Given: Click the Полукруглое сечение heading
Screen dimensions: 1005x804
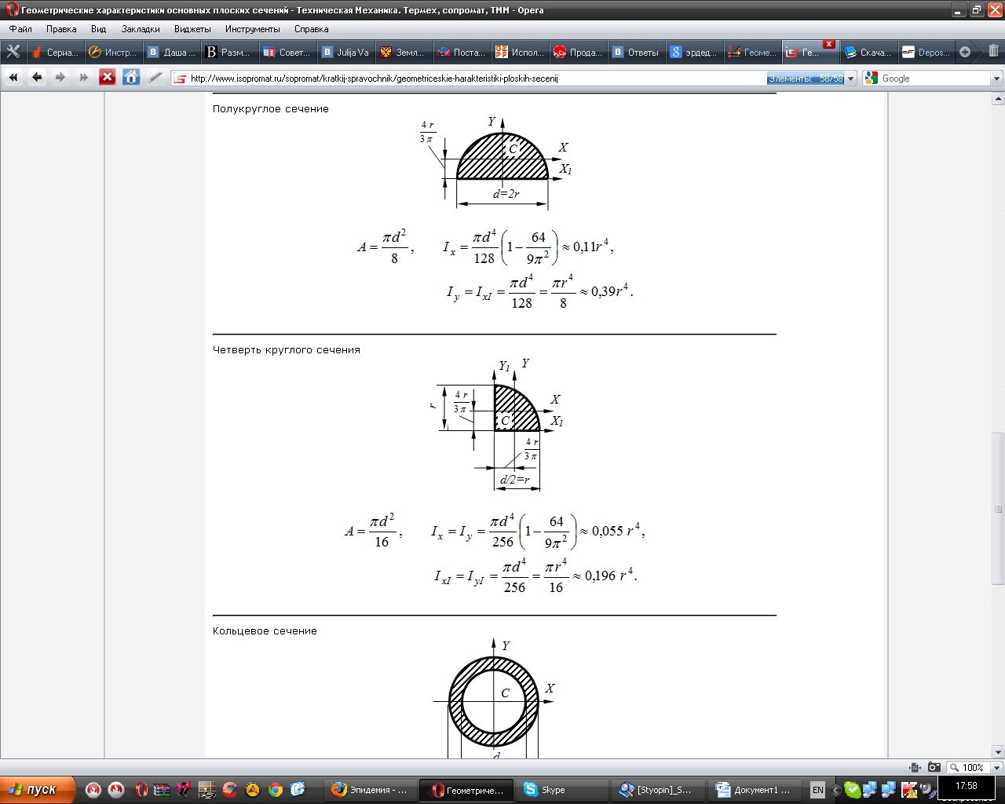Looking at the screenshot, I should click(271, 109).
